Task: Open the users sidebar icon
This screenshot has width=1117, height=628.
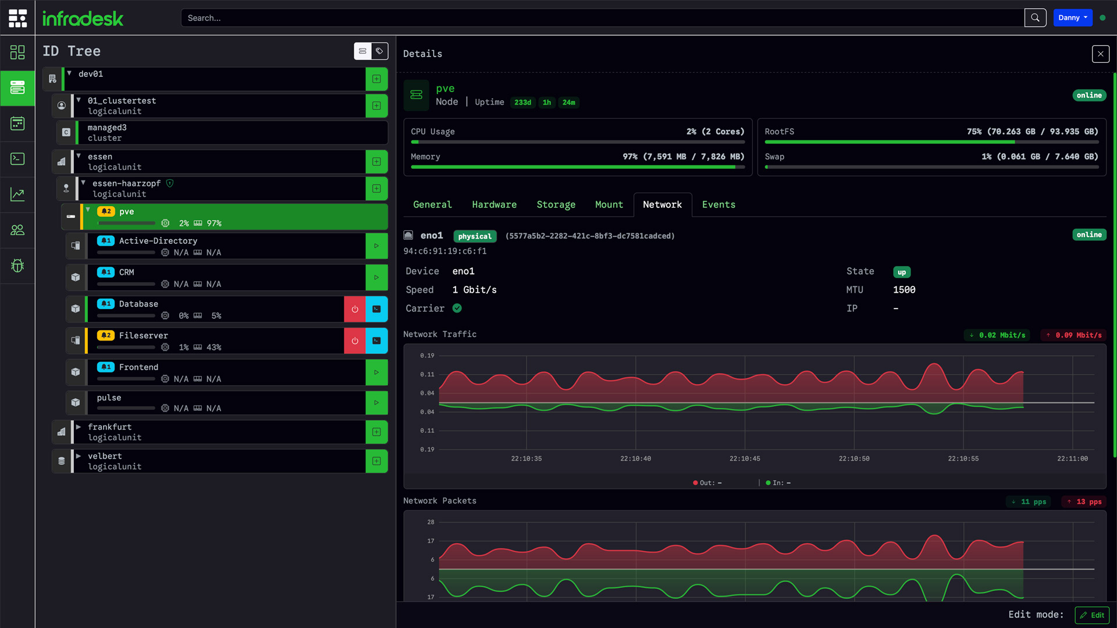Action: coord(17,230)
